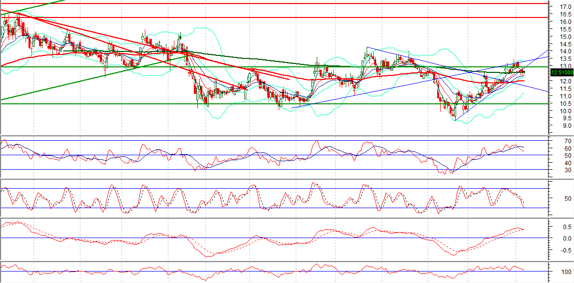The width and height of the screenshot is (574, 283).
Task: Click the 13.5 price axis label
Action: pyautogui.click(x=566, y=59)
